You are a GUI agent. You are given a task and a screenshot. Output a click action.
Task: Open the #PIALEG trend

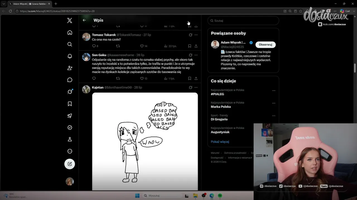(x=218, y=94)
